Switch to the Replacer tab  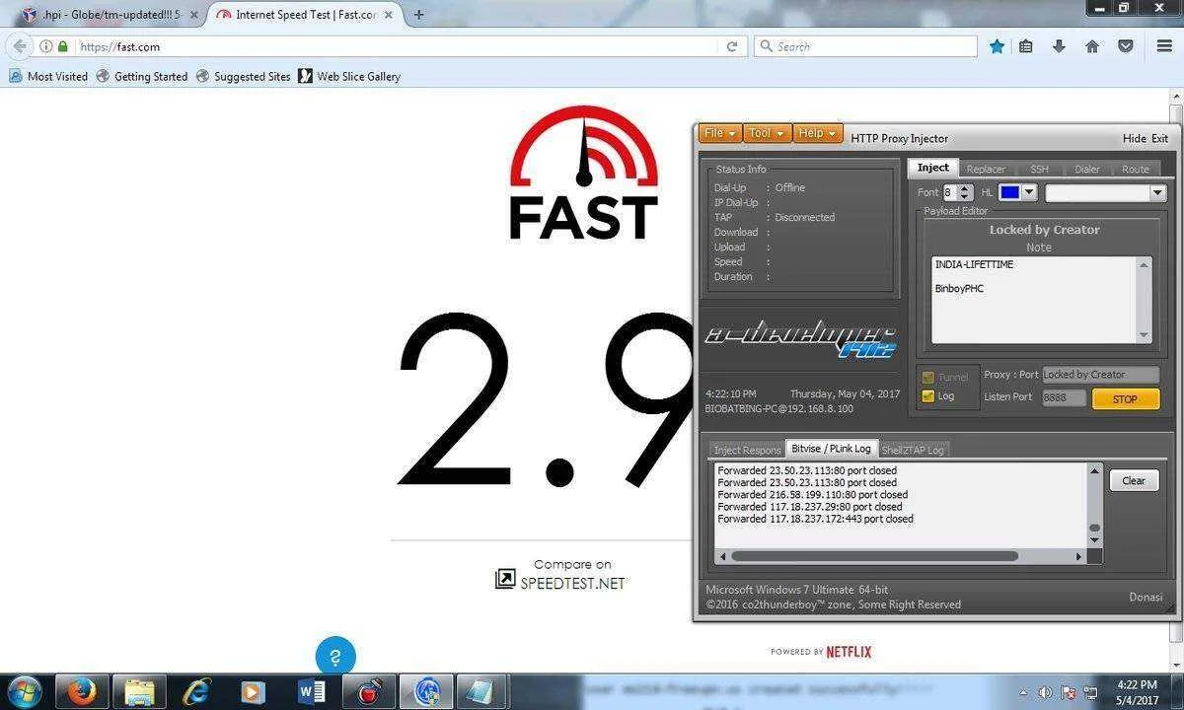[x=986, y=170]
